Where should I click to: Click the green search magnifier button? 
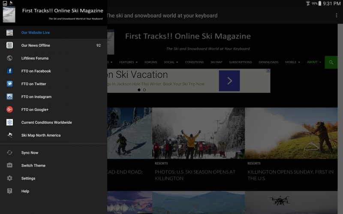(x=331, y=62)
